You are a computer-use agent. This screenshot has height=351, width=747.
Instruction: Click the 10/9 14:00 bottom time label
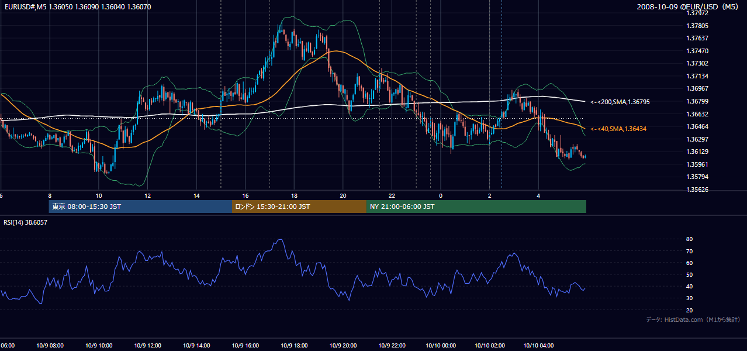point(196,345)
